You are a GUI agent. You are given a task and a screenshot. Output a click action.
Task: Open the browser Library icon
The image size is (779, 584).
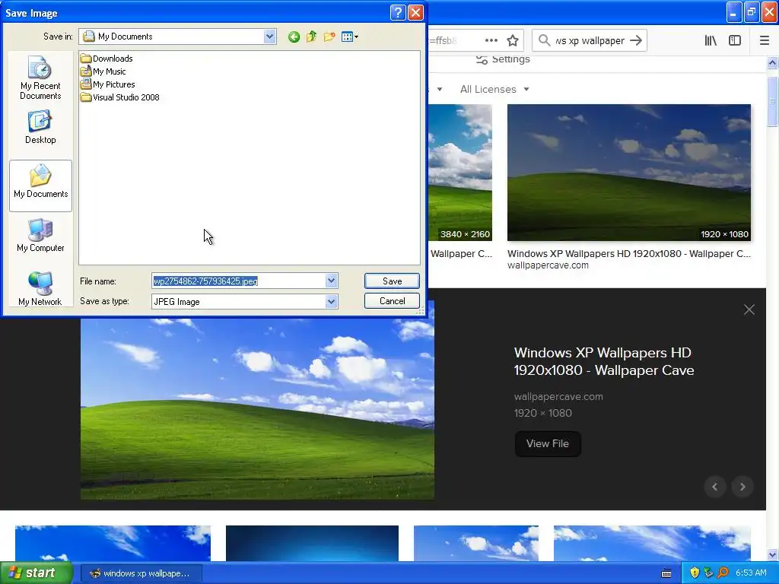(x=711, y=41)
